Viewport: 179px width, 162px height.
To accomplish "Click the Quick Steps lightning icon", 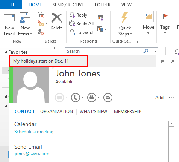I will pos(125,18).
